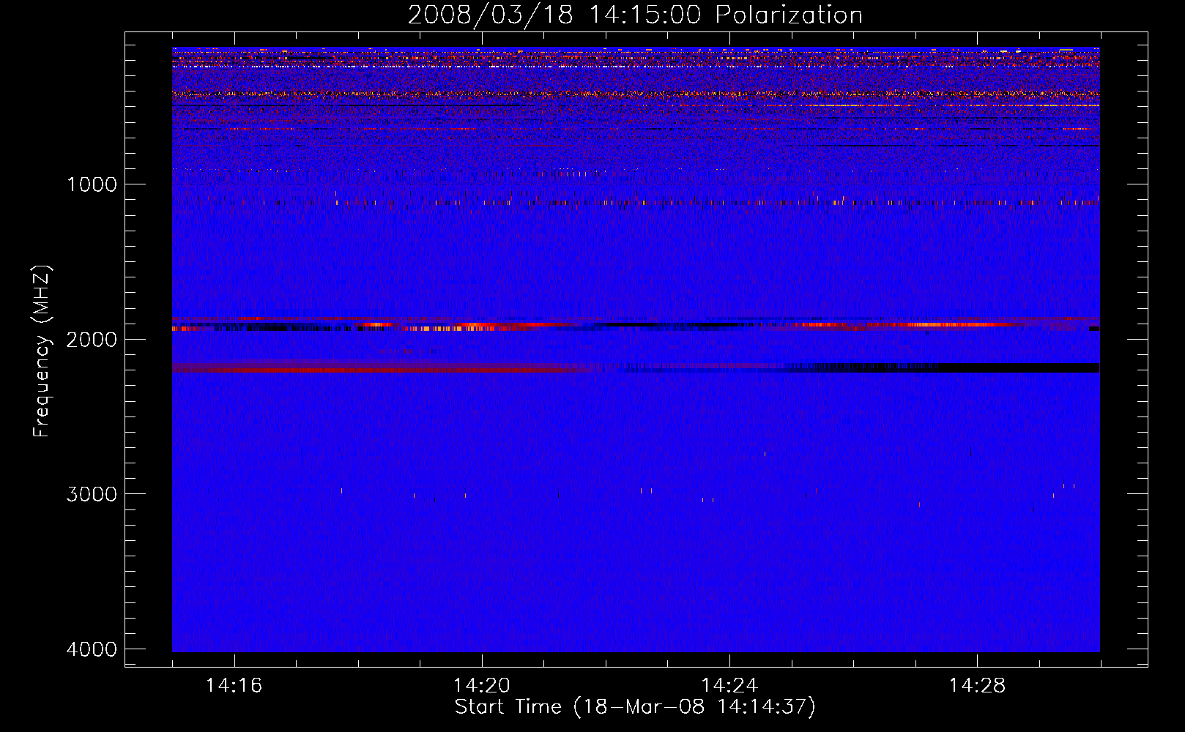Click the 14:24 time tick label
The height and width of the screenshot is (732, 1185).
729,686
